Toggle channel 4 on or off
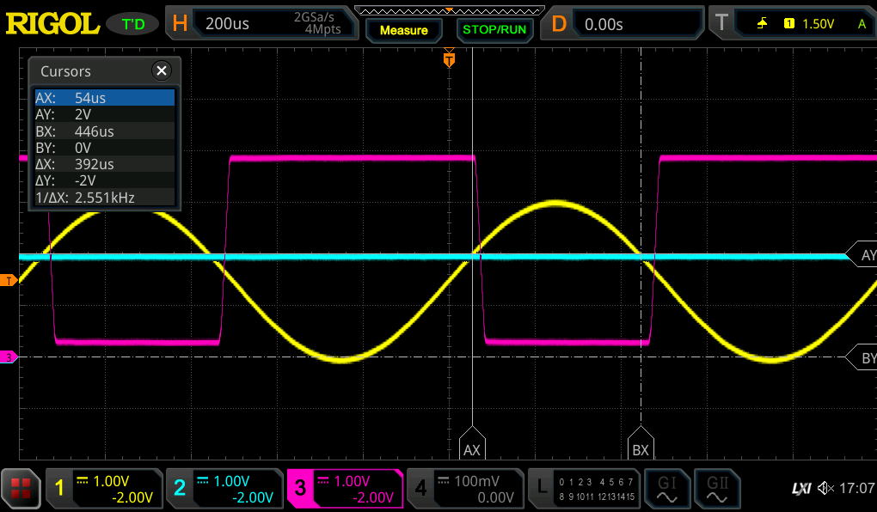The width and height of the screenshot is (877, 512). pos(420,488)
